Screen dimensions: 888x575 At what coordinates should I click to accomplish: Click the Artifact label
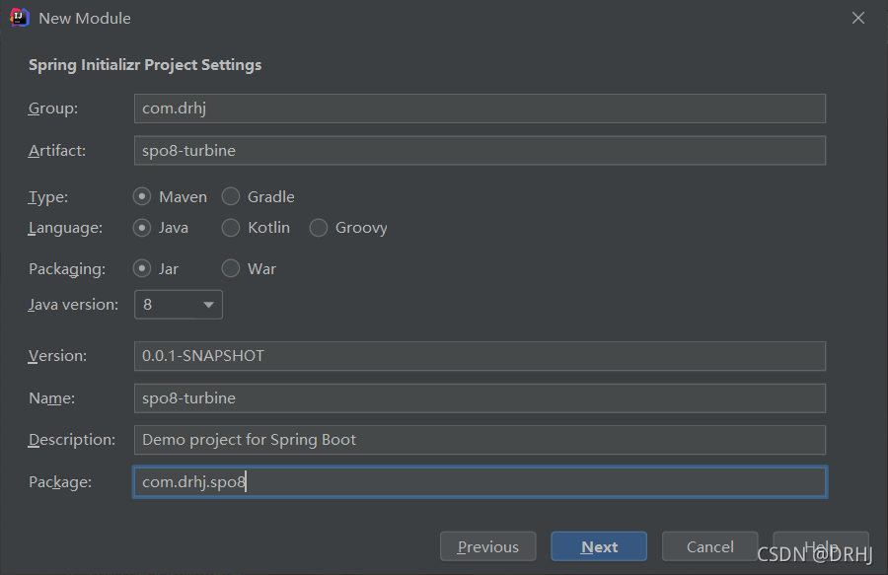click(x=57, y=151)
